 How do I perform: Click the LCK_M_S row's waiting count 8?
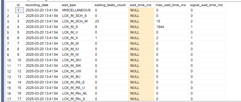click(111, 27)
